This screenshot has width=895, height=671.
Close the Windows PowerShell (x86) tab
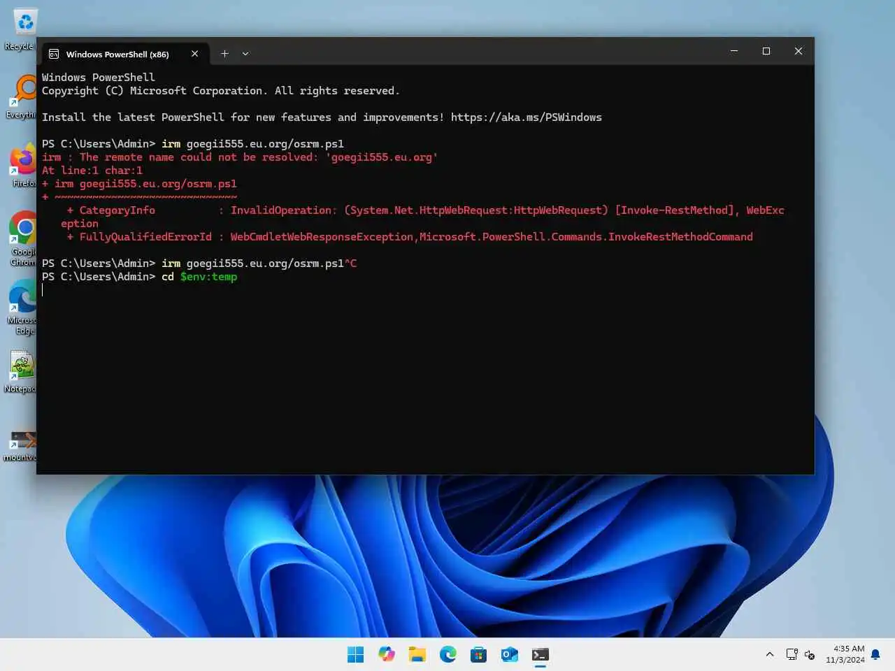coord(194,54)
